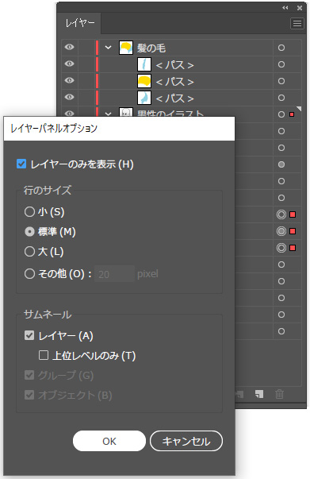310x479 pixels.
Task: Toggle the レイヤーのみを表示 (H) checkbox
Action: point(21,164)
